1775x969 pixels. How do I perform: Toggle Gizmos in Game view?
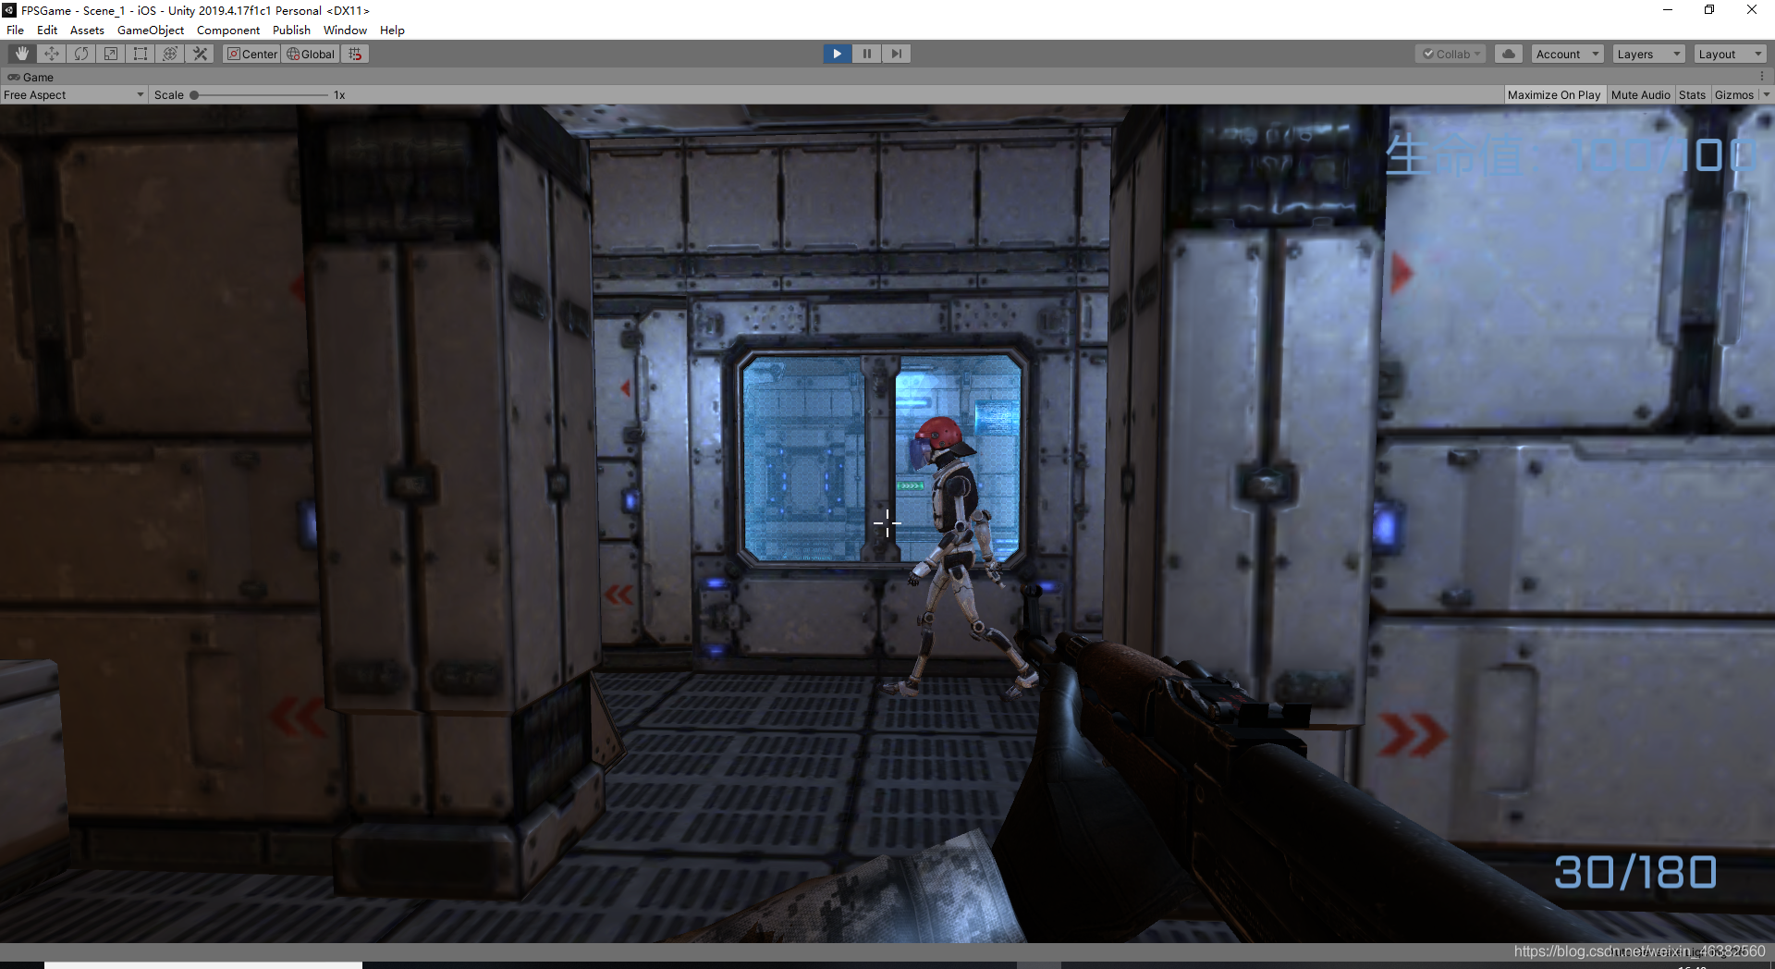(x=1733, y=95)
